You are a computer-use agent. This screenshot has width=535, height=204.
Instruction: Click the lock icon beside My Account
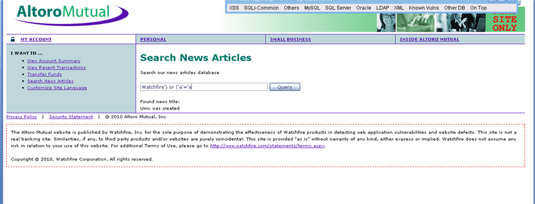coord(13,39)
